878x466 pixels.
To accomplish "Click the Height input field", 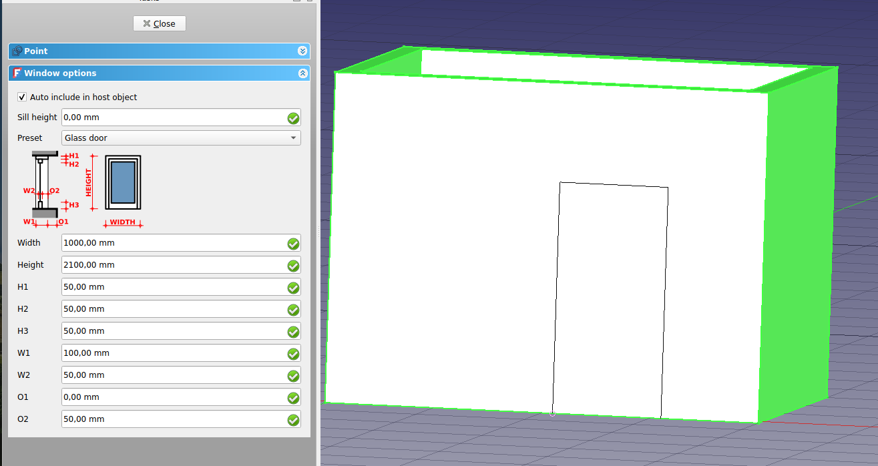I will [x=181, y=265].
